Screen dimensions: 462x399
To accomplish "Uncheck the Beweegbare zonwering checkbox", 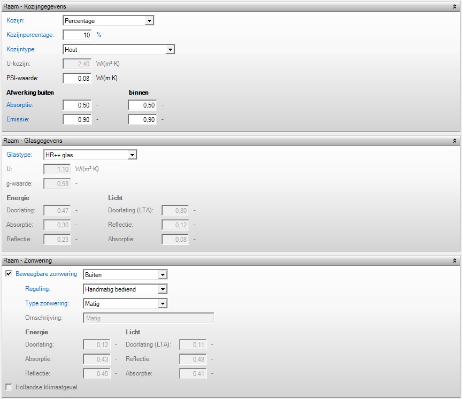I will (9, 274).
